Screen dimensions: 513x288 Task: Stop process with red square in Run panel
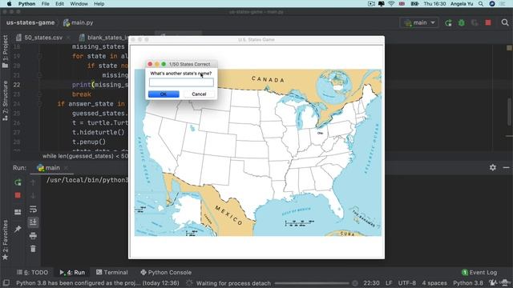pyautogui.click(x=18, y=195)
